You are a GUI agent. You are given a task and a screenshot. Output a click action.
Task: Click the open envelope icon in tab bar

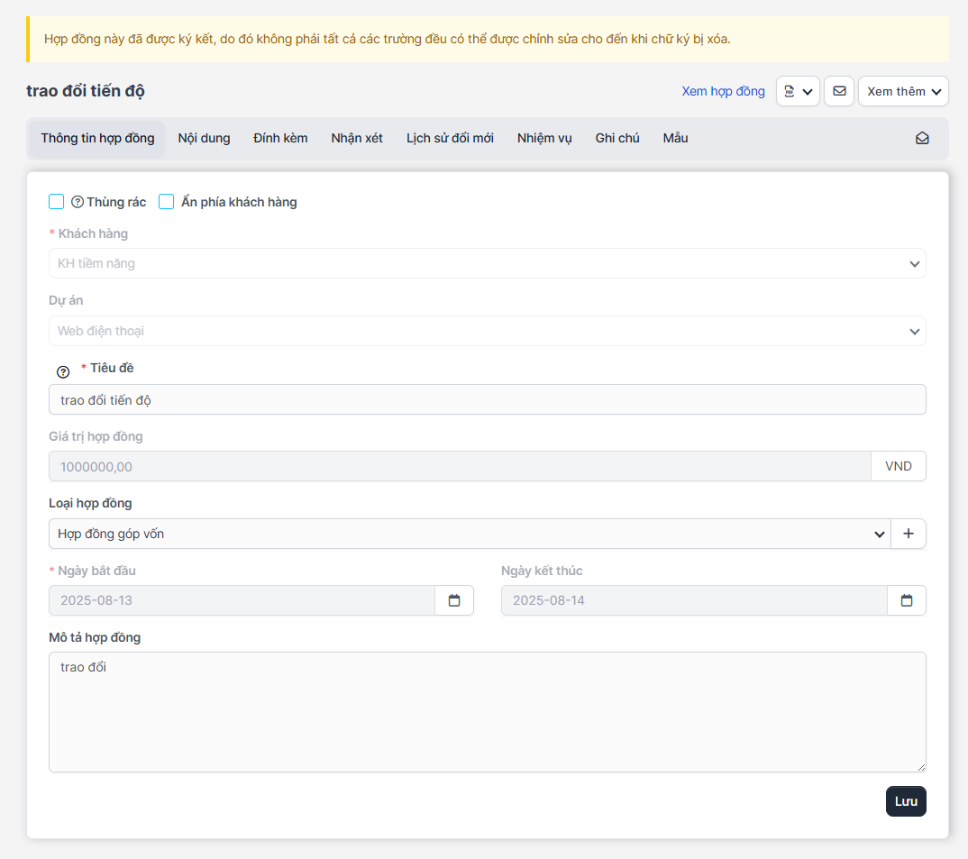tap(922, 139)
